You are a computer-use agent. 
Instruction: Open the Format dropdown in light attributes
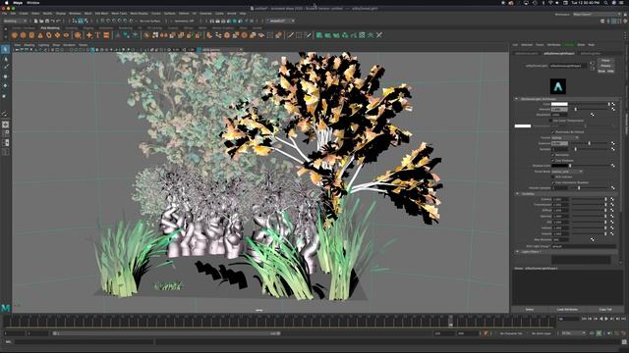click(565, 137)
